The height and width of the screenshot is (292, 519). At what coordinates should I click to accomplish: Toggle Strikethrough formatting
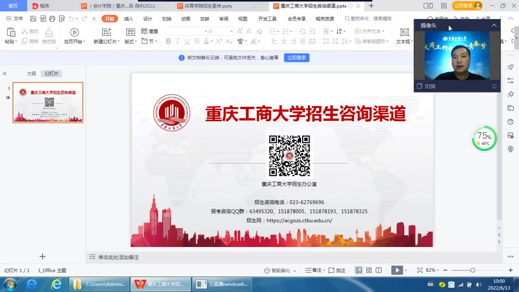pyautogui.click(x=197, y=41)
